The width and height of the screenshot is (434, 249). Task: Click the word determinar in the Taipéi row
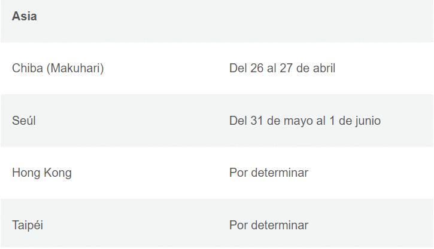tap(280, 225)
